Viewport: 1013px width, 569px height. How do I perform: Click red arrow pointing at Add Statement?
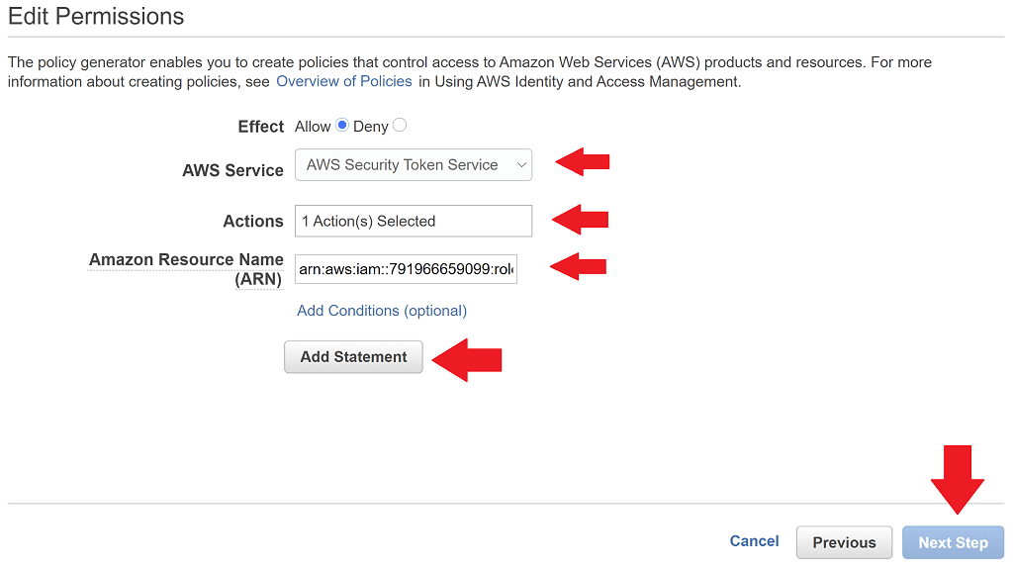pyautogui.click(x=468, y=358)
